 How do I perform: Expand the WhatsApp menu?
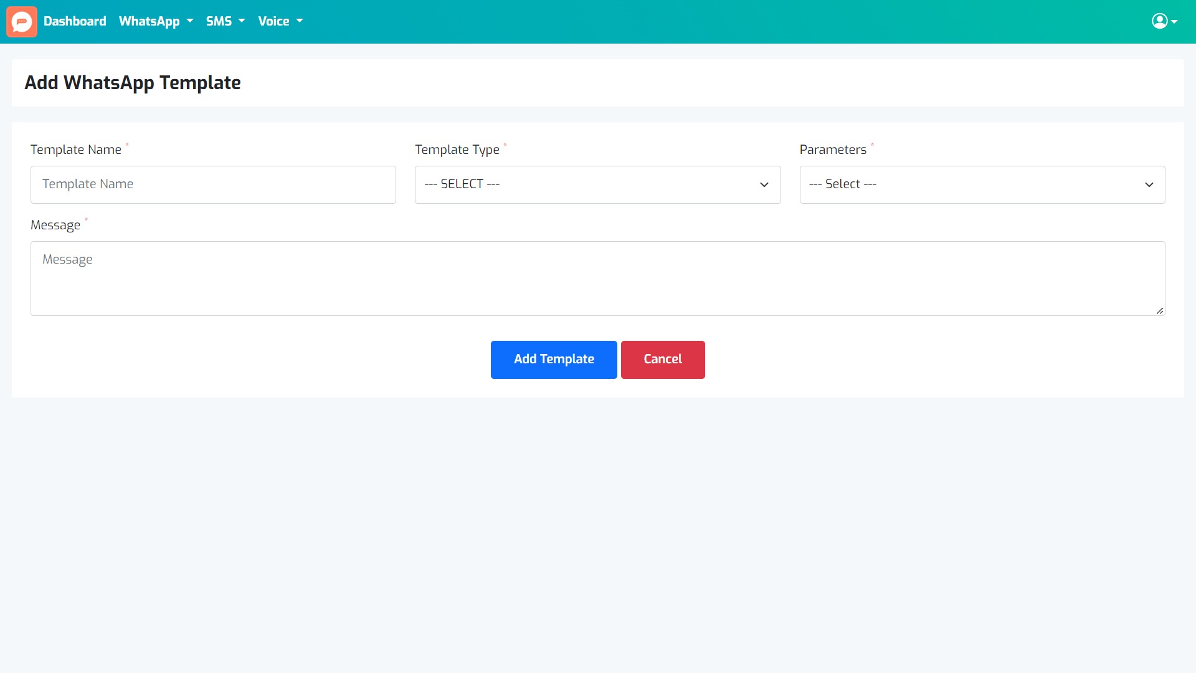[156, 21]
